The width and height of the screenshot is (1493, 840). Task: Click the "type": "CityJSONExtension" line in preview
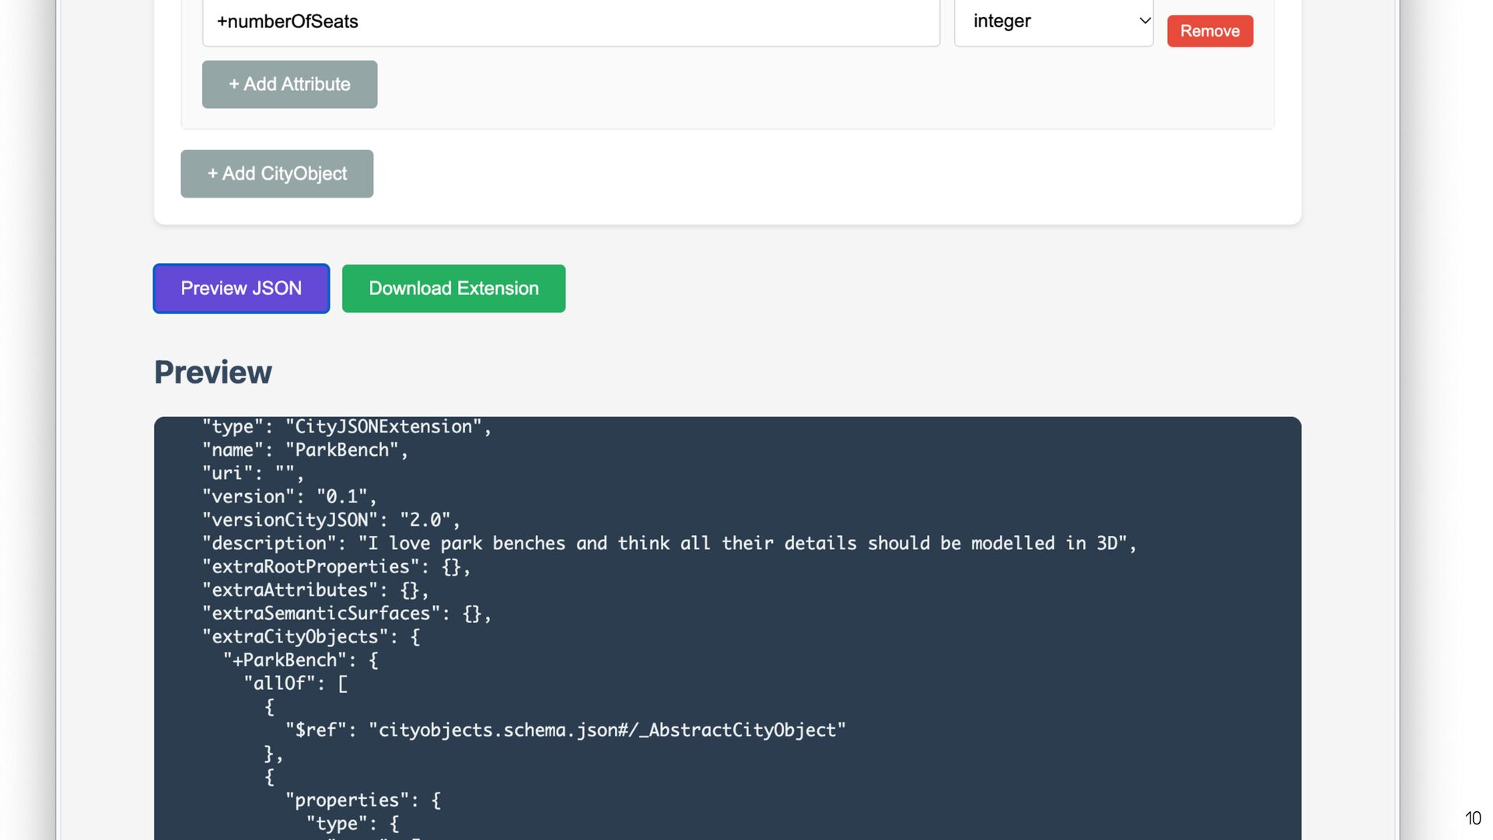coord(347,427)
